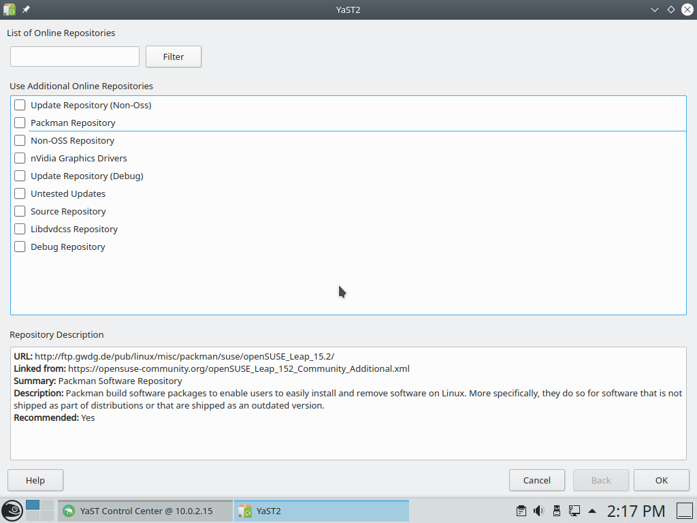The width and height of the screenshot is (697, 523).
Task: Minimize the YaST2 window with the chevron
Action: [654, 10]
